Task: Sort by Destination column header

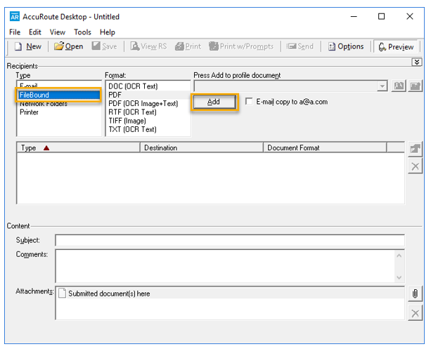Action: click(x=202, y=147)
